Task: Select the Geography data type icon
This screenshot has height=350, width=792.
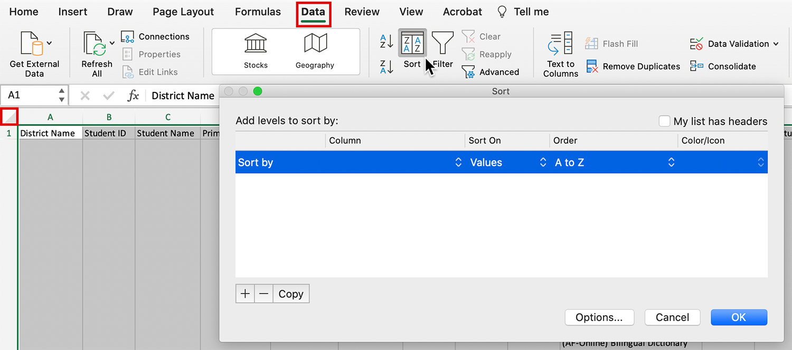Action: (x=315, y=44)
